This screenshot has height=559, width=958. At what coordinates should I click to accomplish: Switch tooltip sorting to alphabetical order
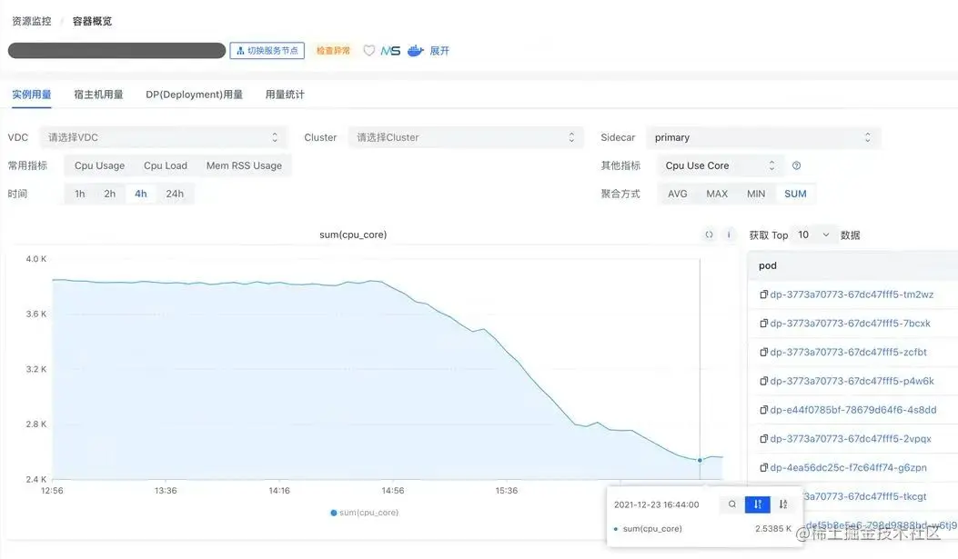[783, 504]
